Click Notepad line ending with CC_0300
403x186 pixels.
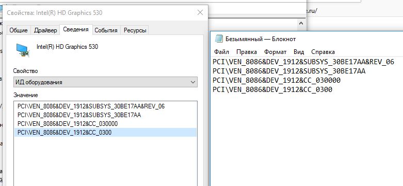[x=272, y=89]
